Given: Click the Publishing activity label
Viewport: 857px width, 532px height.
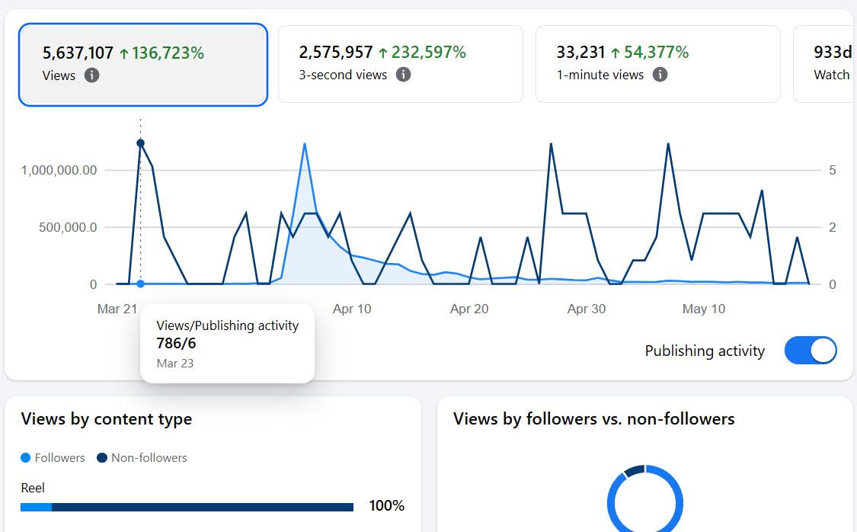Looking at the screenshot, I should tap(705, 351).
